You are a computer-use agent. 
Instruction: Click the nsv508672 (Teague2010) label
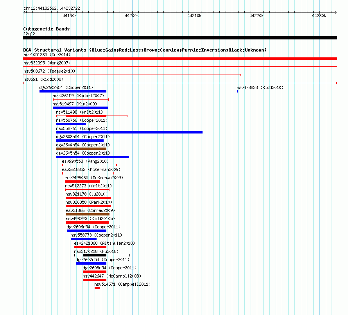point(49,71)
